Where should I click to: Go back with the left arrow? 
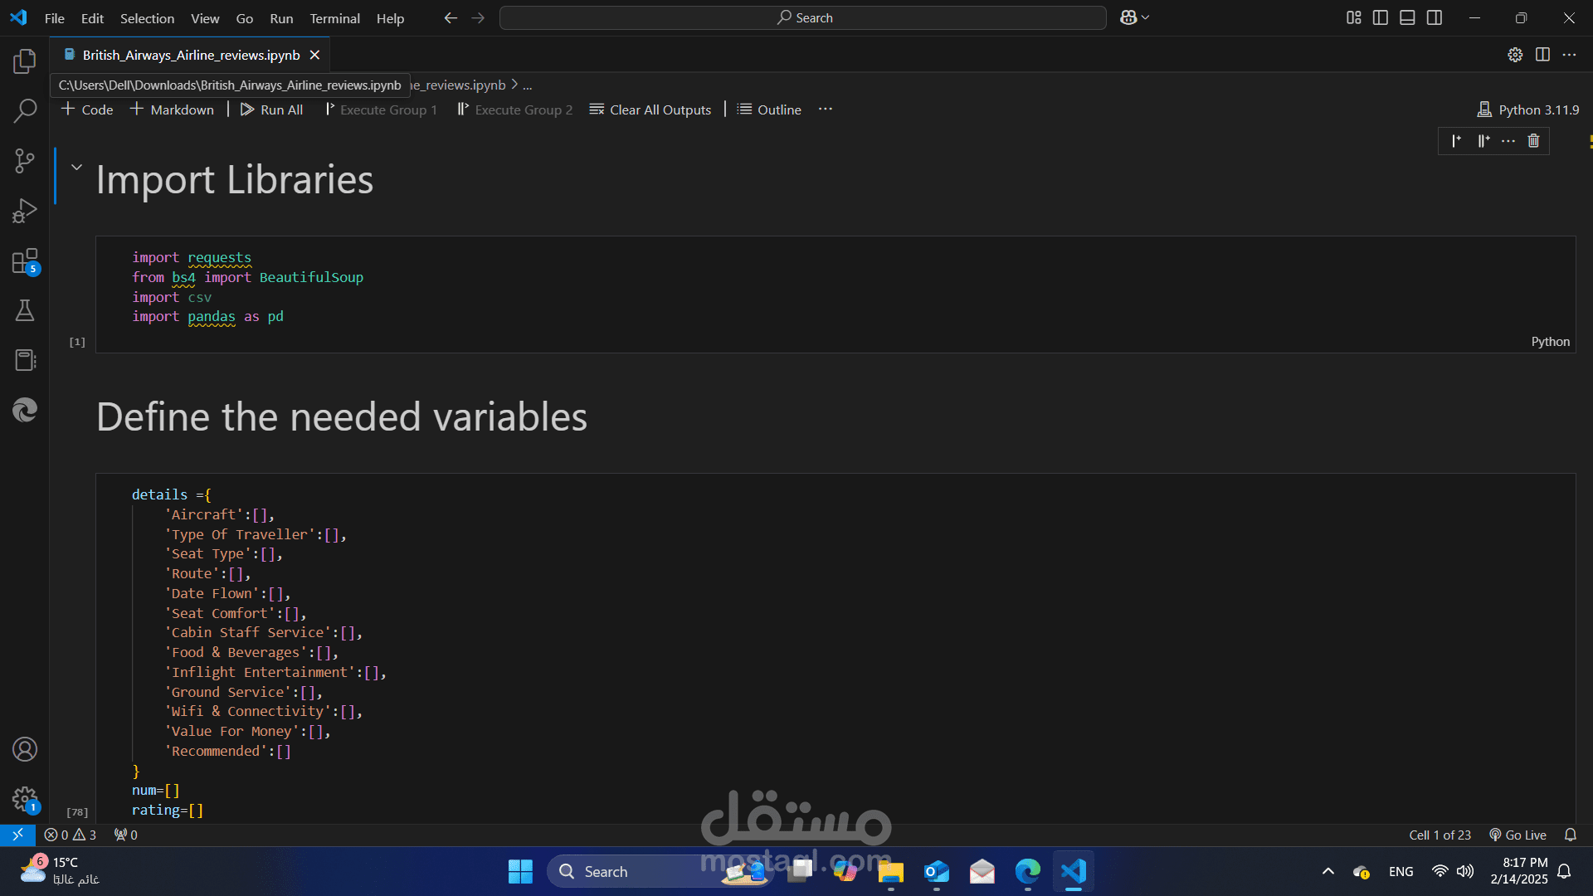tap(451, 17)
